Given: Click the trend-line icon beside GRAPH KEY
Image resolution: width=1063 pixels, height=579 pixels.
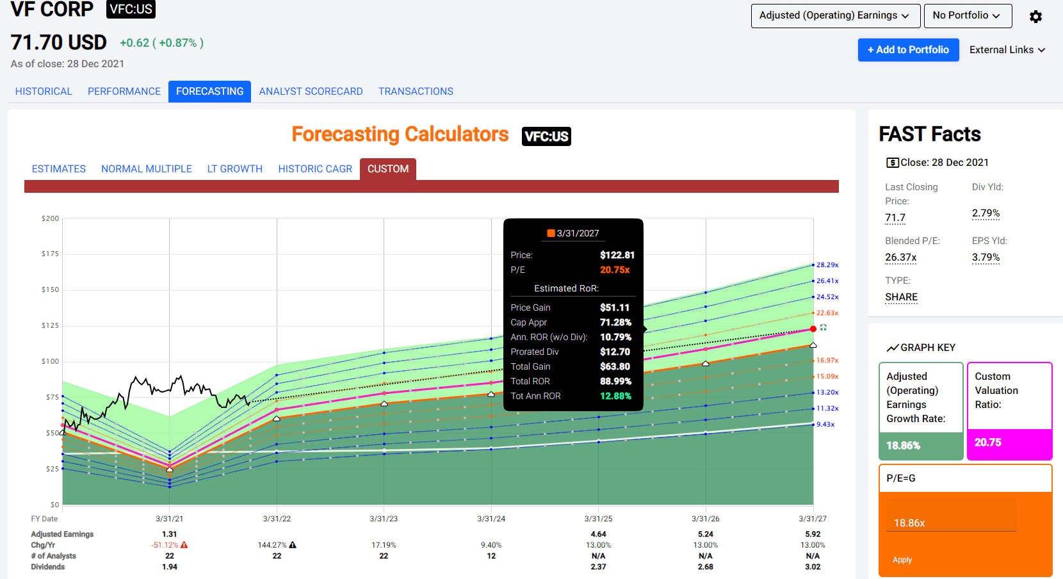Looking at the screenshot, I should coord(893,348).
